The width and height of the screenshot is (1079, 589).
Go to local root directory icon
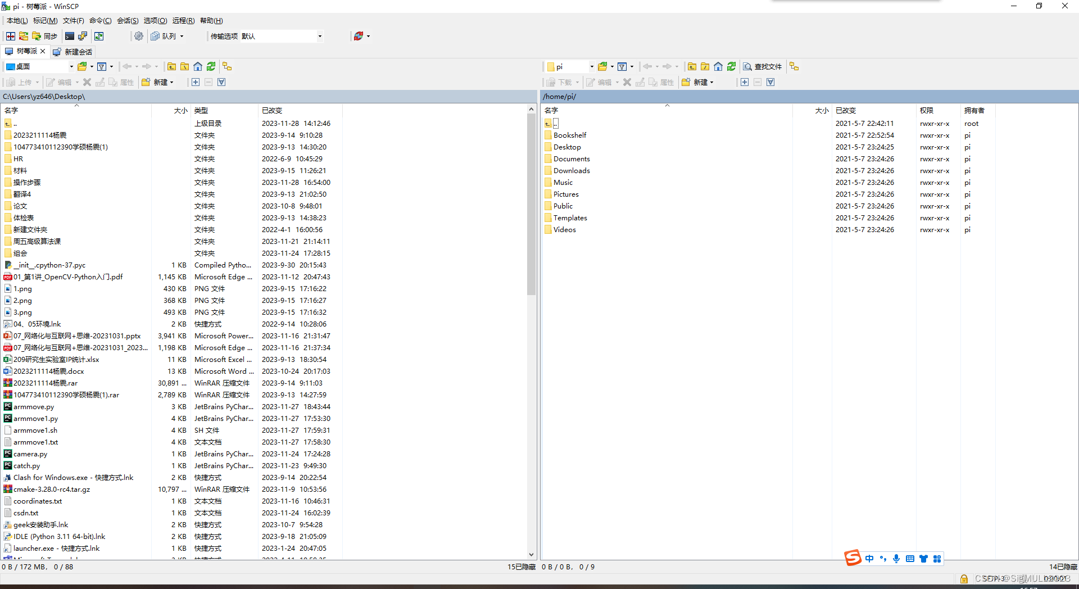click(x=184, y=66)
